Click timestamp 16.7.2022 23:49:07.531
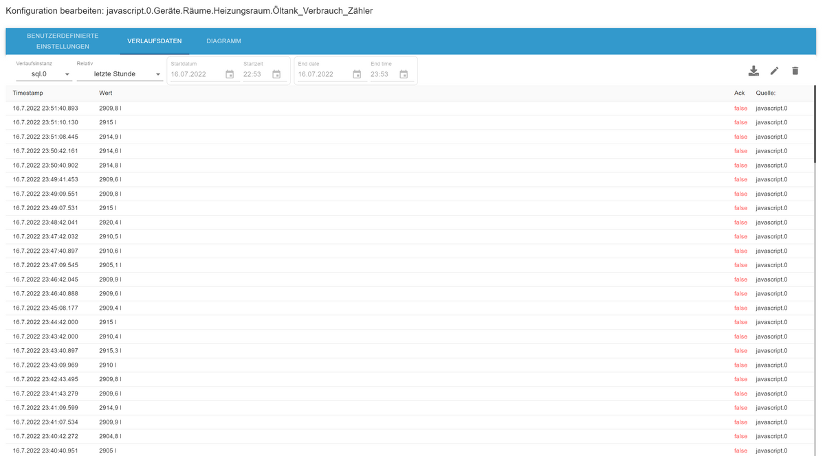 [45, 208]
